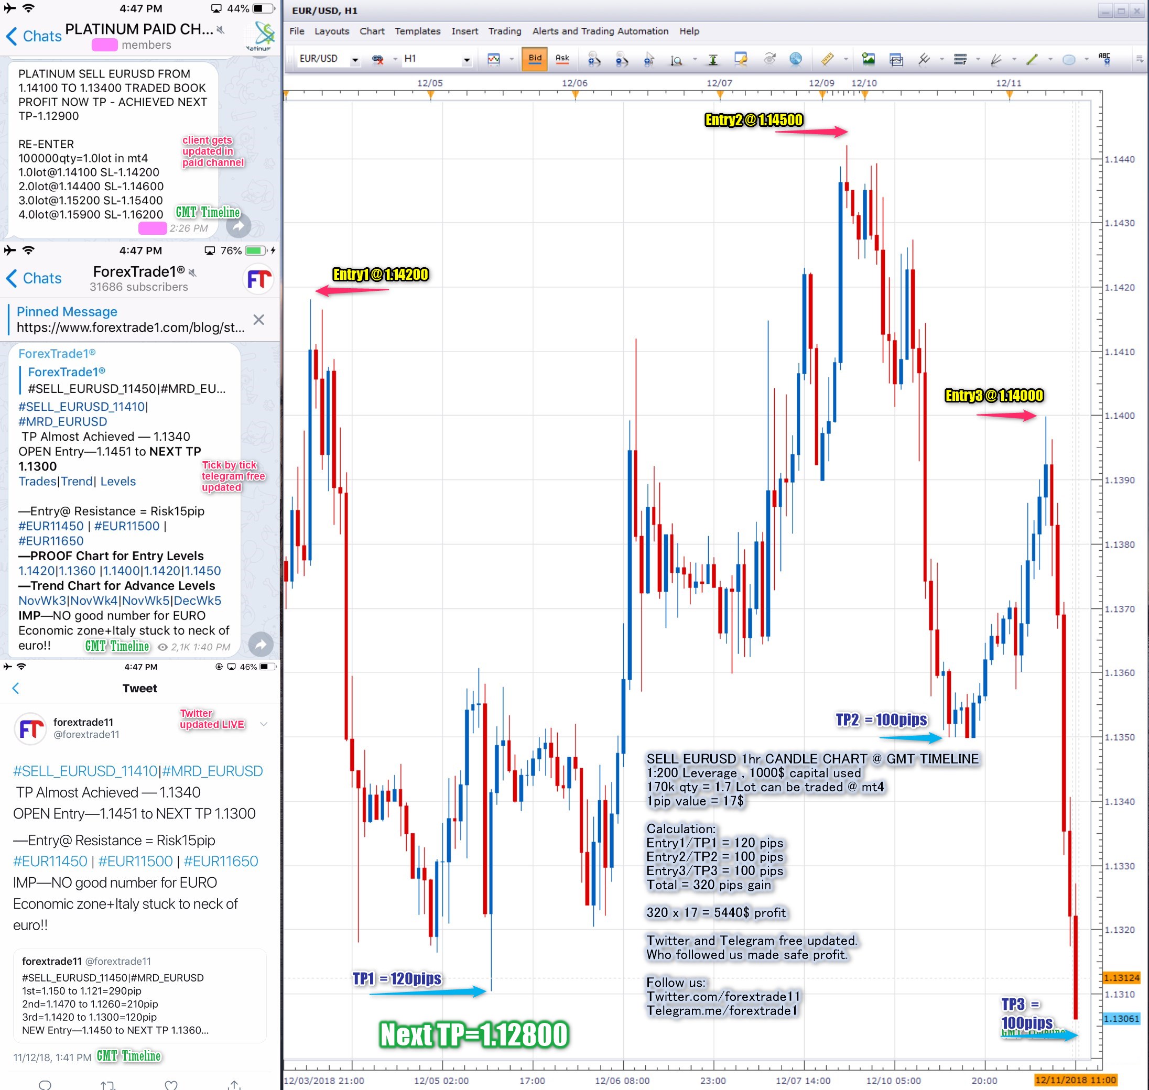Click the 12/11/2018 11:00 time axis marker
The width and height of the screenshot is (1149, 1090).
1076,1080
